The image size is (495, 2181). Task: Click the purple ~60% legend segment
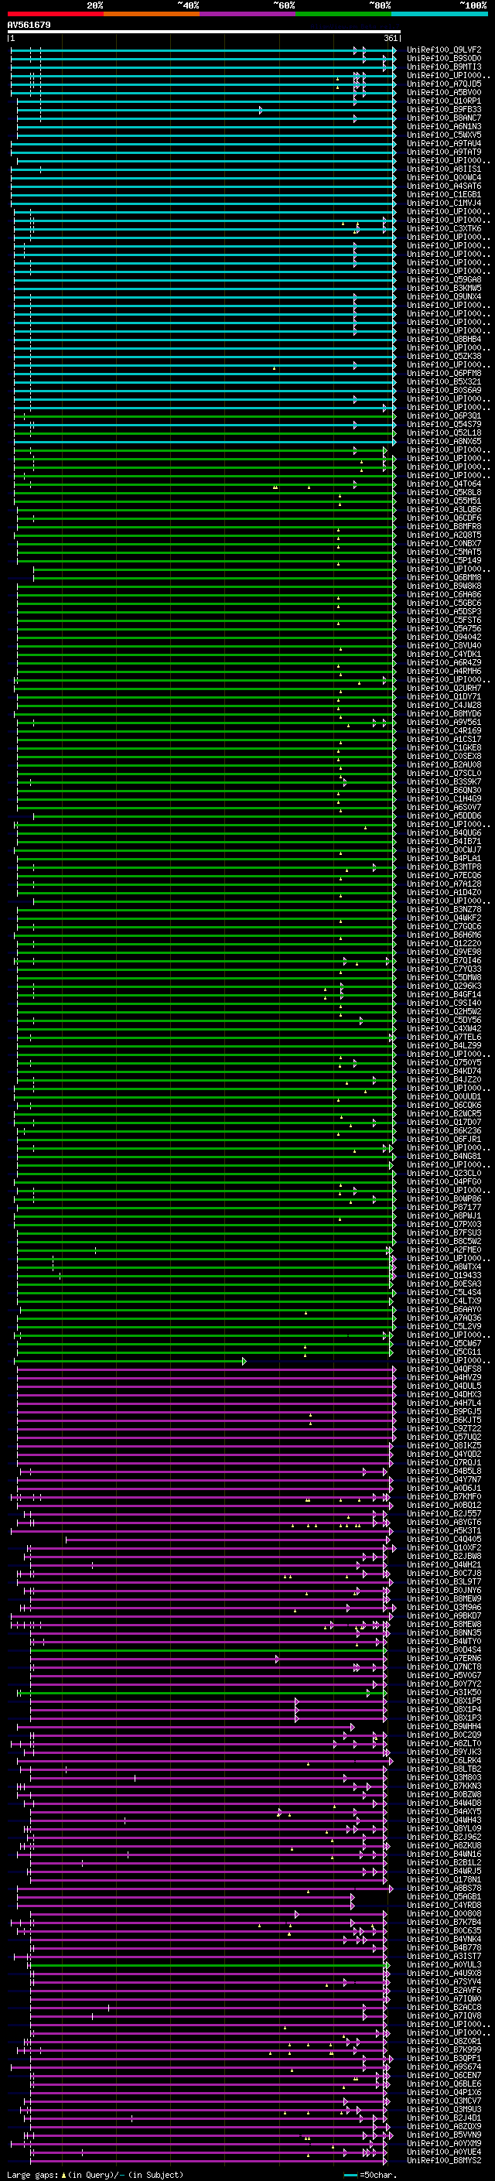248,14
